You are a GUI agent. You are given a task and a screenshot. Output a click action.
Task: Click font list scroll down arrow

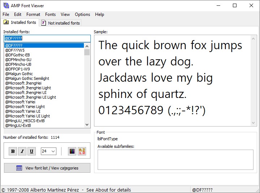tap(87, 125)
